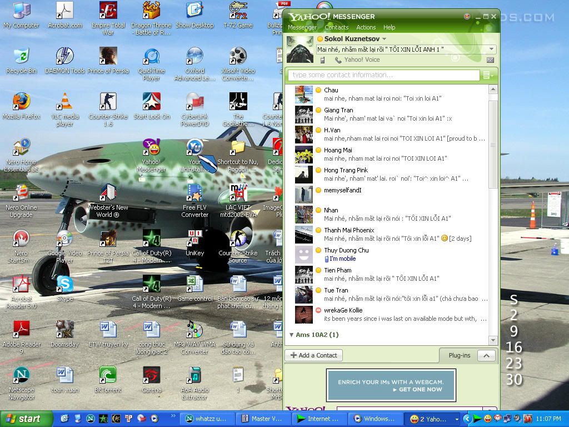
Task: Launch Skype desktop shortcut
Action: point(64,289)
